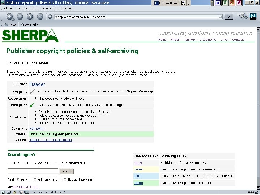Open the language bar options arrow
The image size is (260, 195).
tap(189, 3)
